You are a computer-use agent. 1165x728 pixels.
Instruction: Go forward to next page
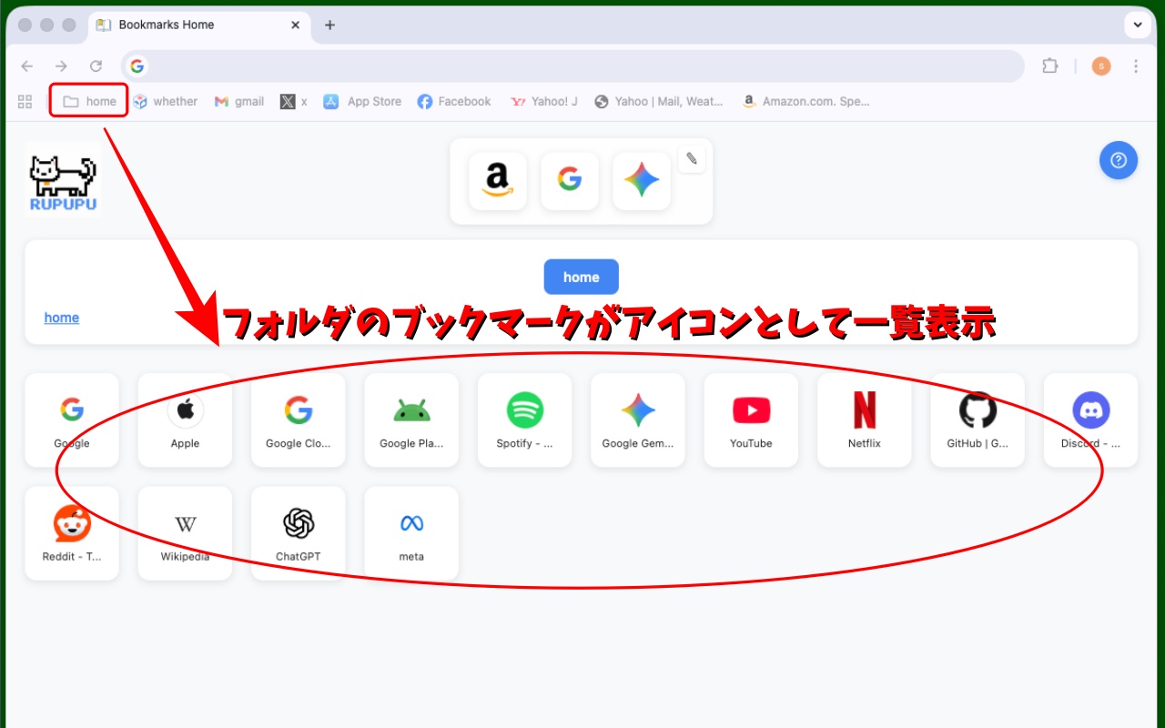tap(61, 66)
